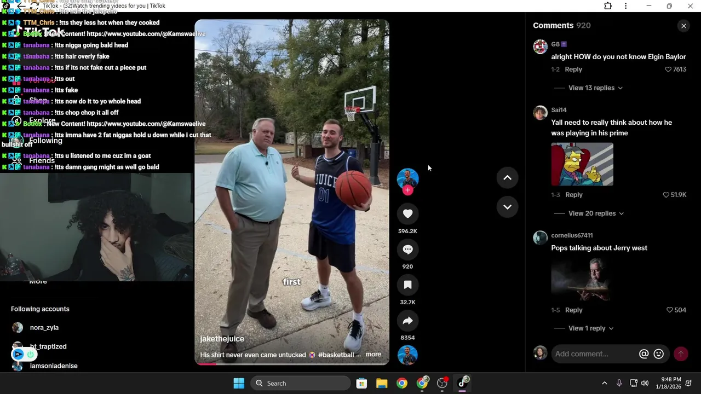
Task: Click the Windows taskbar Search box
Action: click(x=301, y=383)
